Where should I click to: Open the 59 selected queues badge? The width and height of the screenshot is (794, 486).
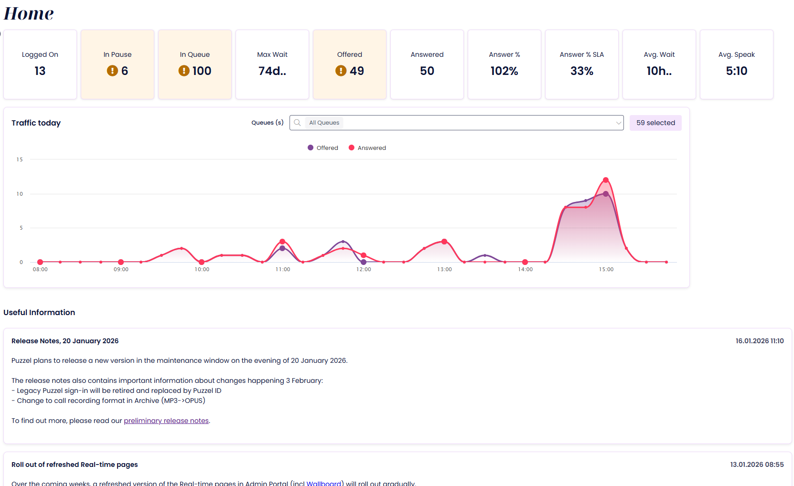(655, 123)
